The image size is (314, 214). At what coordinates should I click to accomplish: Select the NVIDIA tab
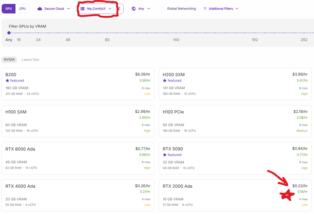[9, 60]
